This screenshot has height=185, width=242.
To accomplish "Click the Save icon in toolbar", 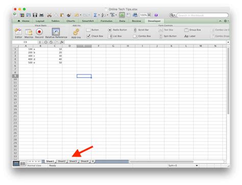I will (x=35, y=15).
